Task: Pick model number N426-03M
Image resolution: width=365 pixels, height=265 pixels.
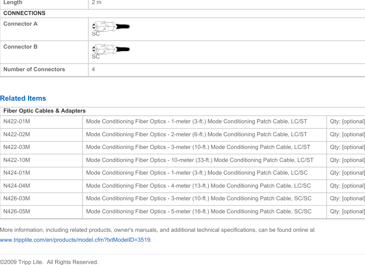Action: [16, 199]
